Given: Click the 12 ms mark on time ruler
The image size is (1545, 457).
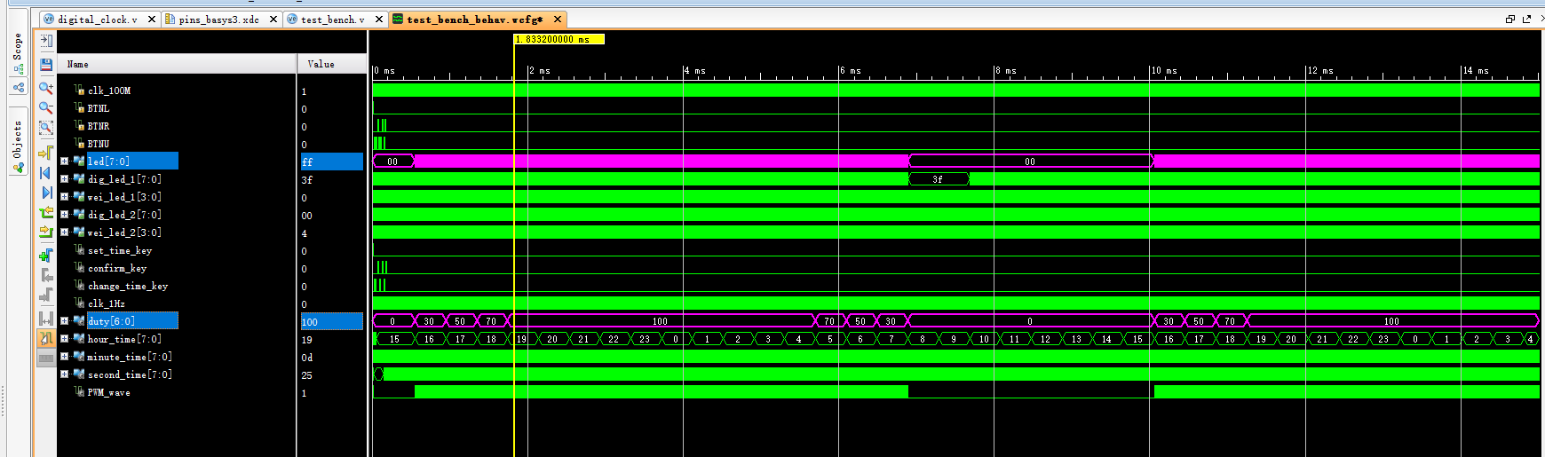Looking at the screenshot, I should (x=1319, y=70).
